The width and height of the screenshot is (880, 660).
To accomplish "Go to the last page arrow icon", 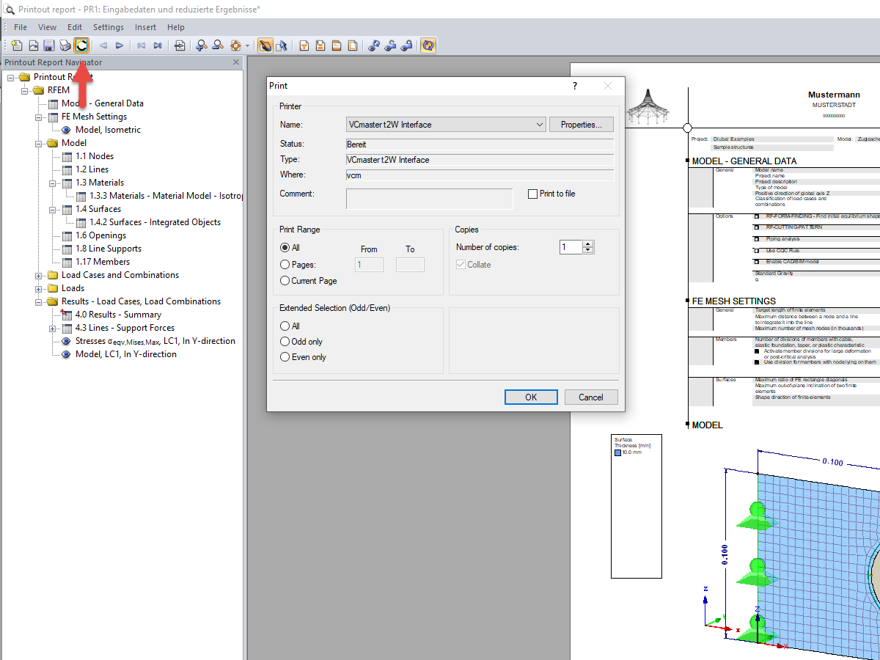I will tap(157, 45).
